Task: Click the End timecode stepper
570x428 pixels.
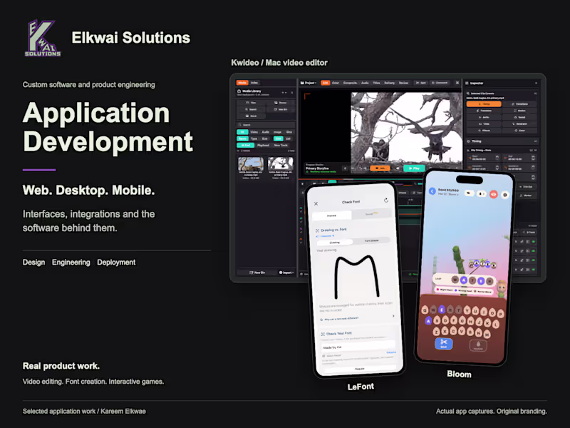Action: (533, 158)
